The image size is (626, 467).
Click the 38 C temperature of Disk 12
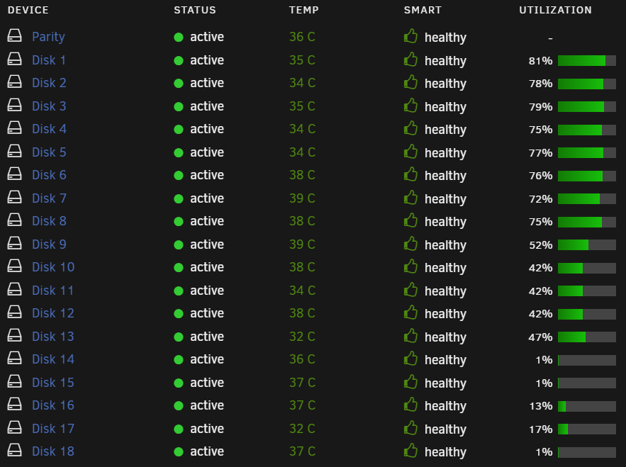coord(302,313)
